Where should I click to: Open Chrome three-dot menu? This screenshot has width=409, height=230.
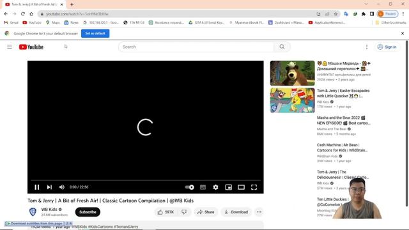[403, 14]
